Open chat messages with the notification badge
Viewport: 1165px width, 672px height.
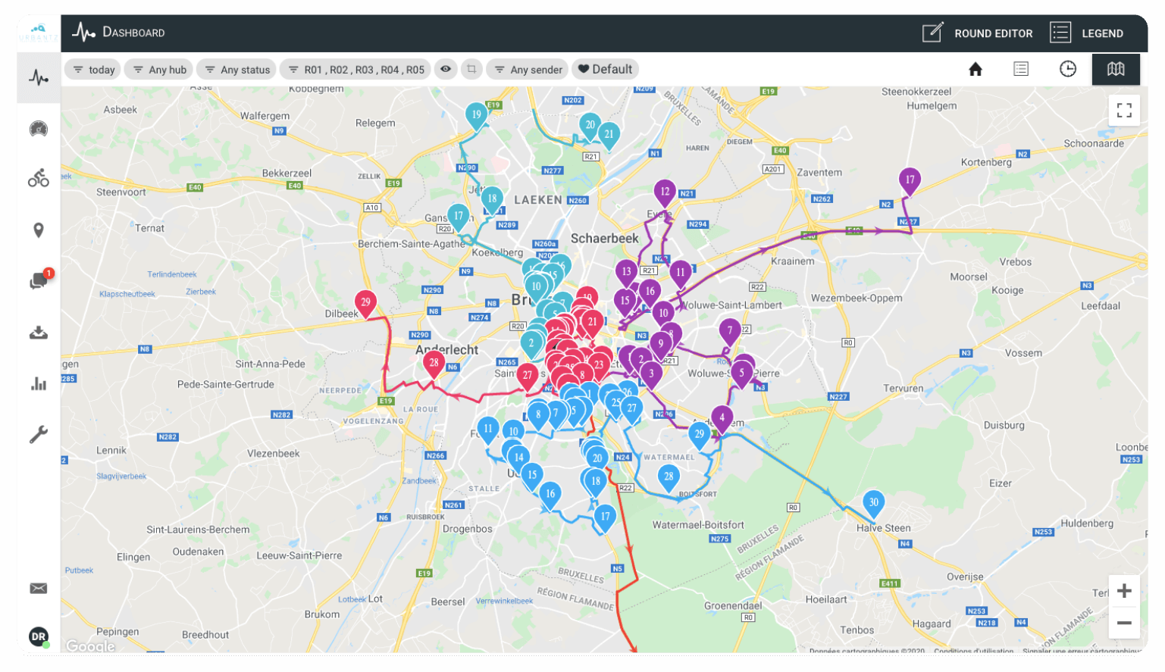click(38, 281)
